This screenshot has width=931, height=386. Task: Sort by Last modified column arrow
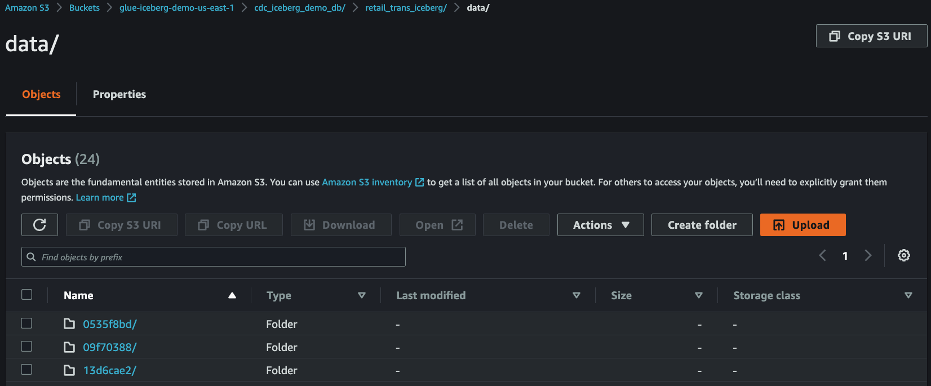point(577,295)
